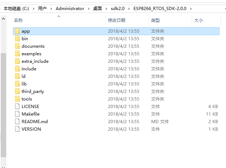
Task: Click the 4 KB size of LICENSE
Action: 213,107
